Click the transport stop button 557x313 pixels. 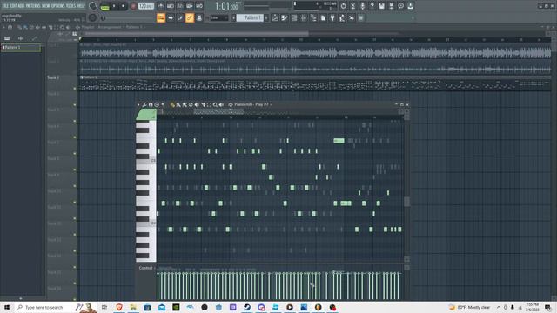pyautogui.click(x=124, y=6)
